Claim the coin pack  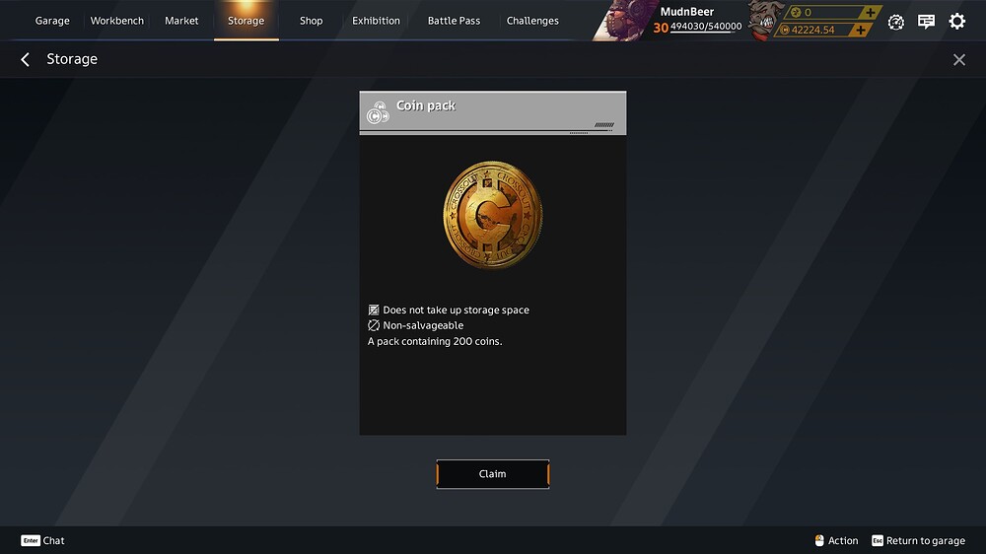point(492,474)
